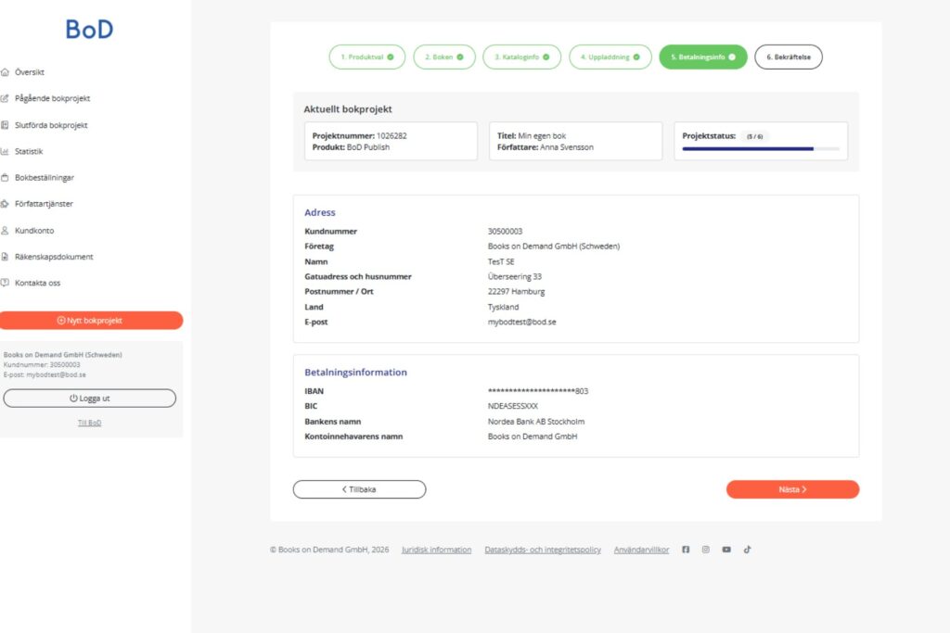Open Dataskydds- och integritetspolicy link
Screen dimensions: 950x633
(x=543, y=550)
